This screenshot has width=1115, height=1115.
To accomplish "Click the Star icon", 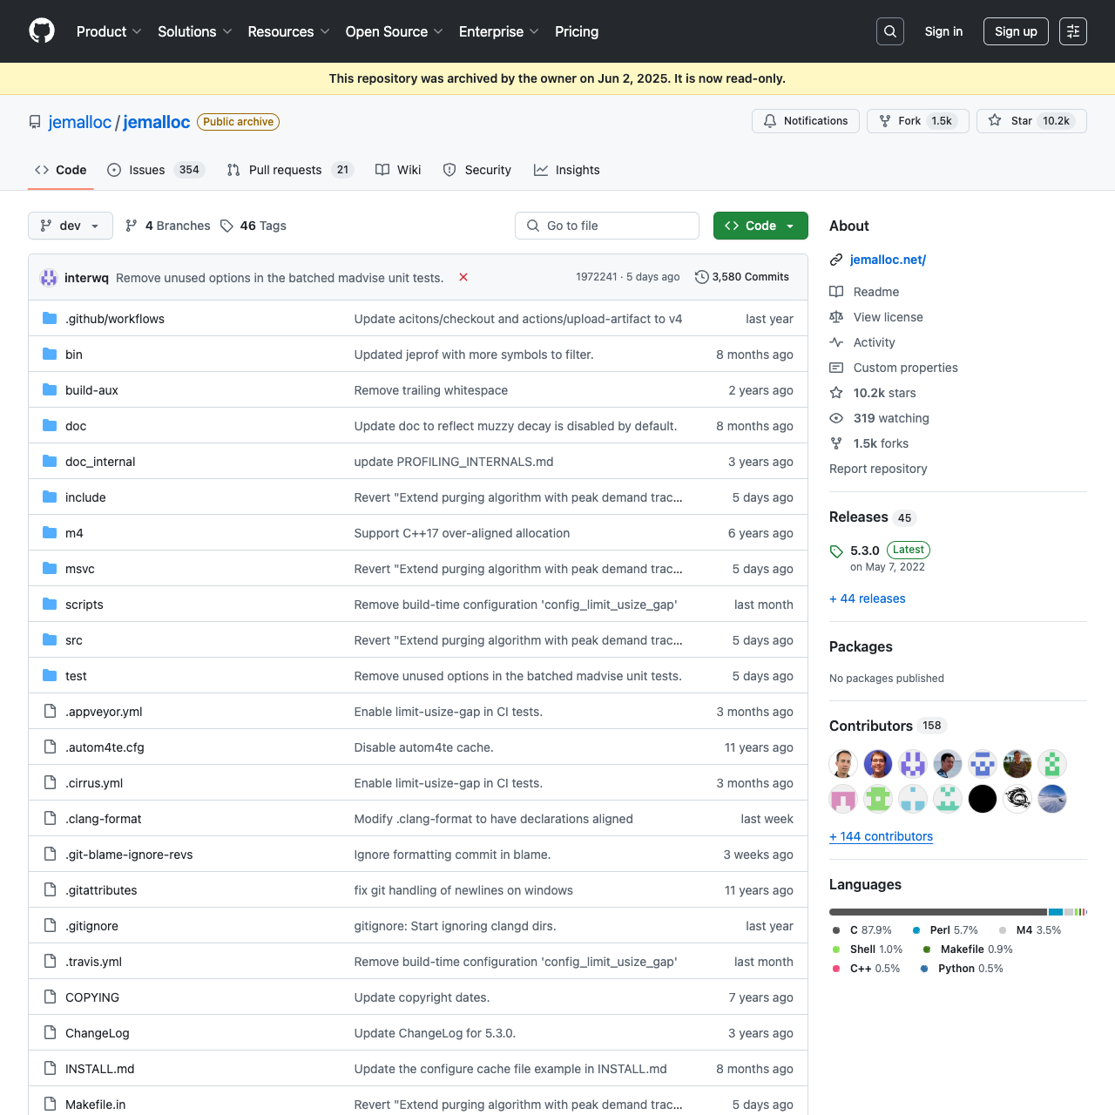I will tap(995, 121).
